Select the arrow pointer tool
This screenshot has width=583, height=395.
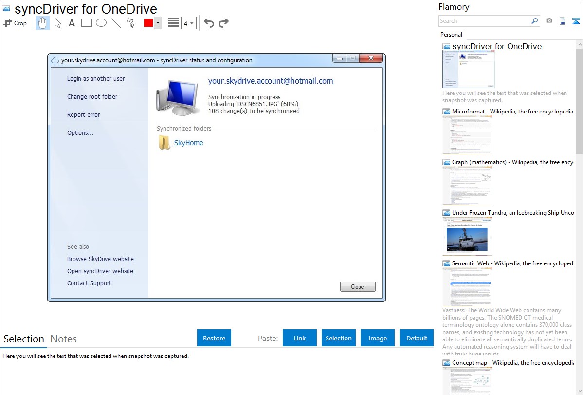(57, 23)
